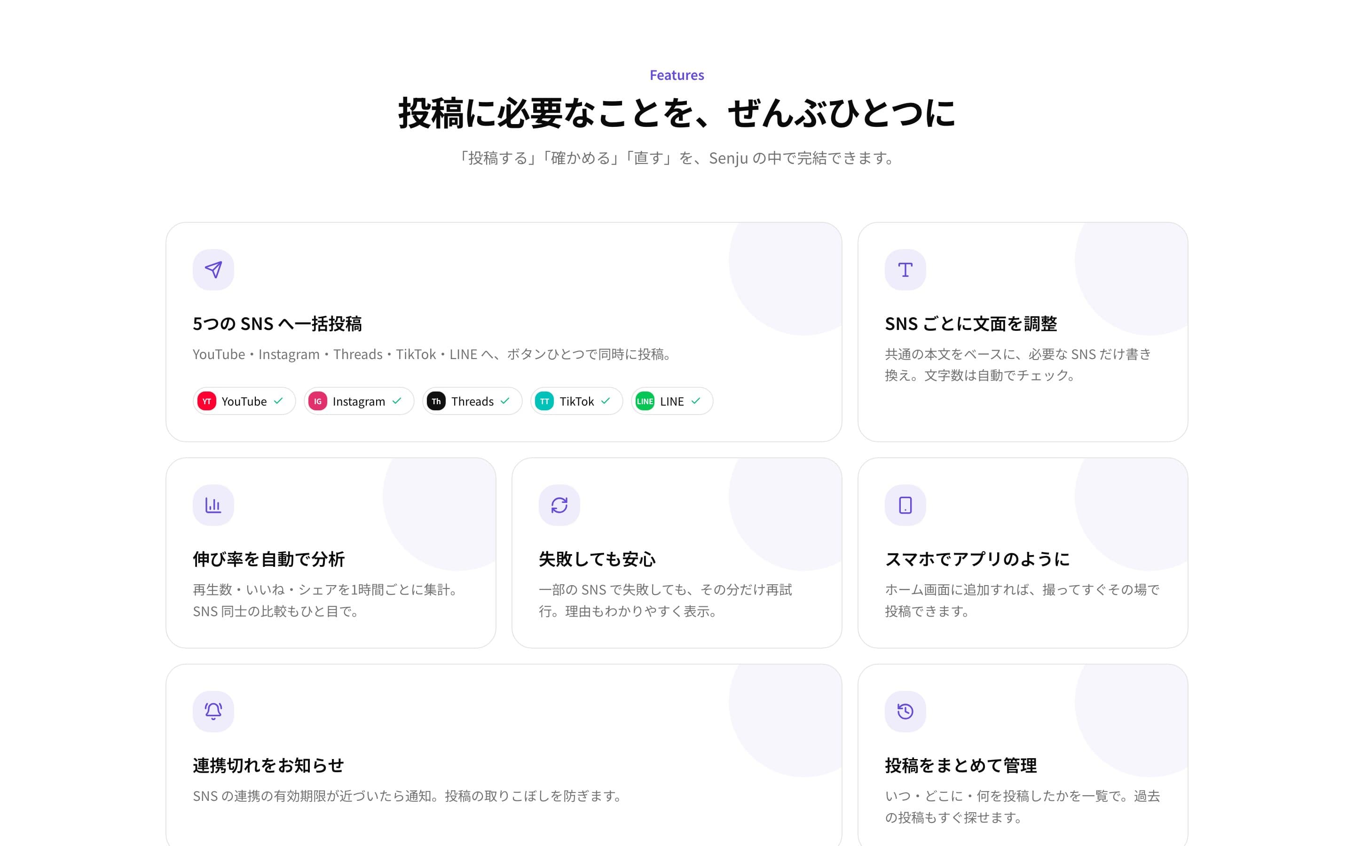Click the checkmark beside Instagram
Screen dimensions: 1354x846
click(397, 400)
